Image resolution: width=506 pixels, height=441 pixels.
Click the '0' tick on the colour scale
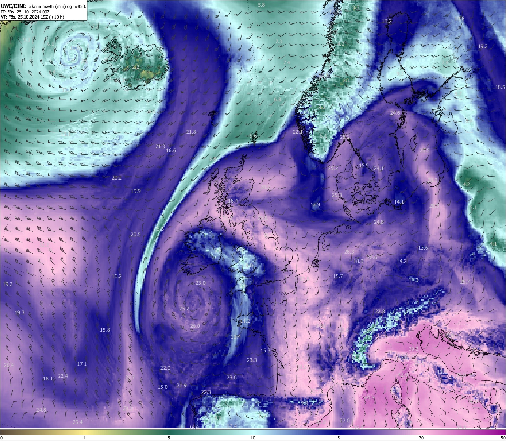click(2, 438)
